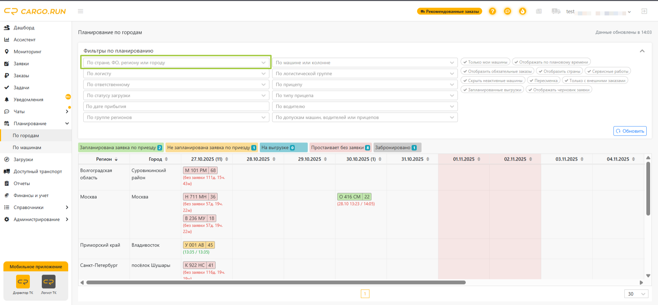
Task: Filter by pink Простаивает без заявки legend
Action: coord(341,148)
